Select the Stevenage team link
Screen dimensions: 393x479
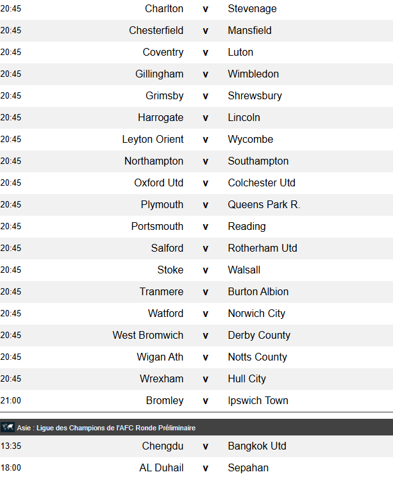pos(252,9)
